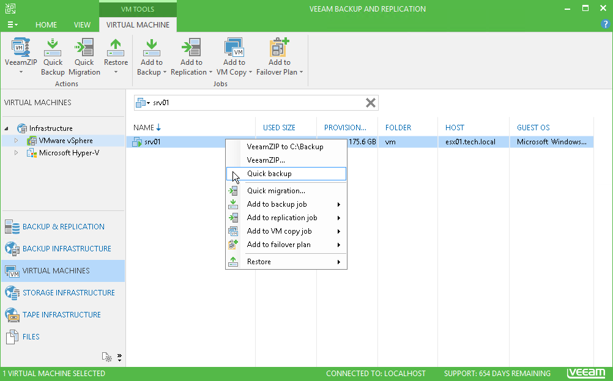Screen dimensions: 613x381
Task: Click the Microsoft Windows... guest OS cell
Action: tap(552, 142)
